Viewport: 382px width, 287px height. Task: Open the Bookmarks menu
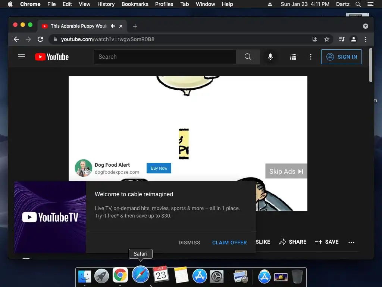[x=135, y=4]
